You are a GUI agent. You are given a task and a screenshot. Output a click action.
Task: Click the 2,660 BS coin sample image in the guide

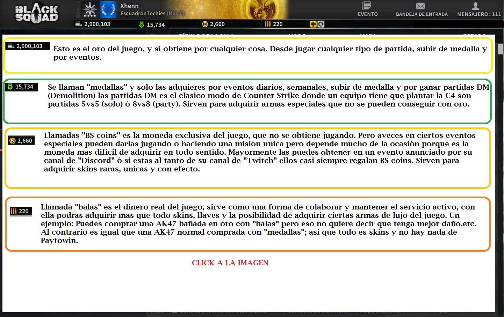pyautogui.click(x=21, y=141)
